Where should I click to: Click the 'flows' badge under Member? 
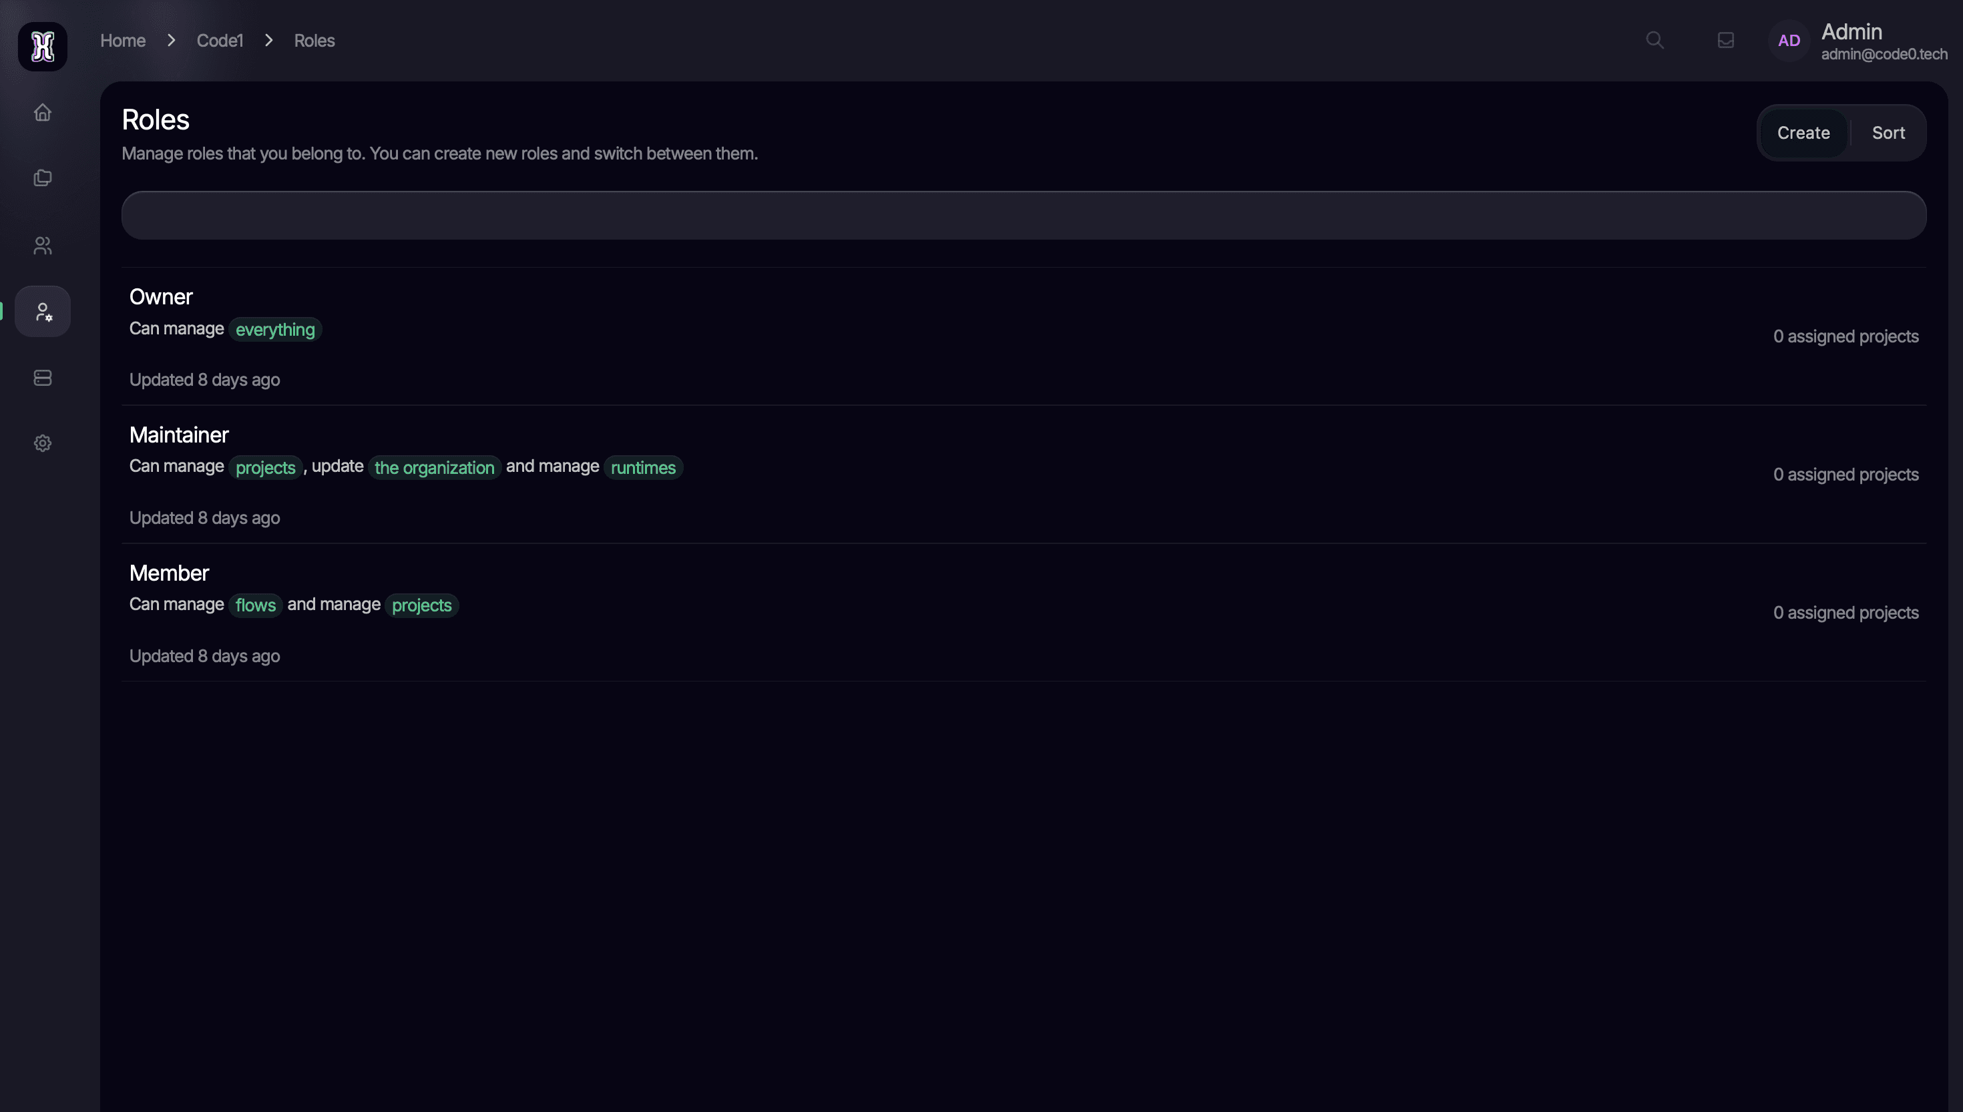pyautogui.click(x=254, y=605)
